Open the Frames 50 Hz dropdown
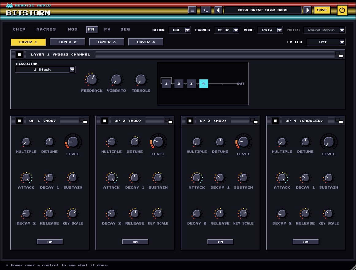Viewport: 356px width, 270px height. click(226, 30)
